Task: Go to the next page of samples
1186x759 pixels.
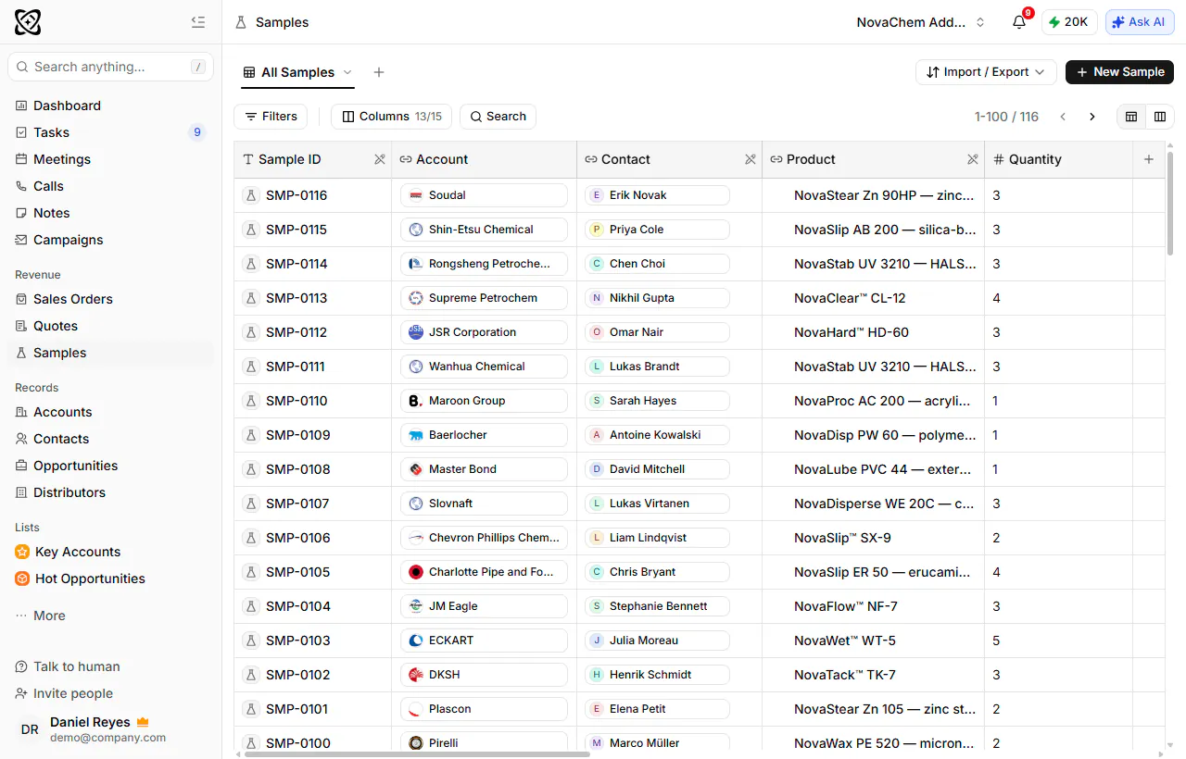Action: (1092, 117)
